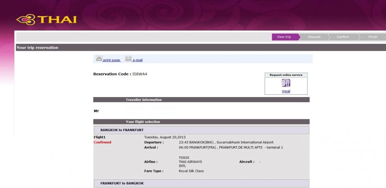
Task: Click the Royal Silk Class fare type
Action: [x=191, y=171]
